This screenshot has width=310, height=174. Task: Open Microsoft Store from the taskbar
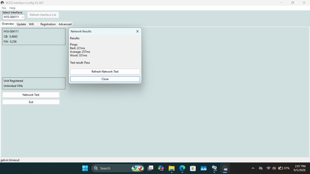point(193,168)
